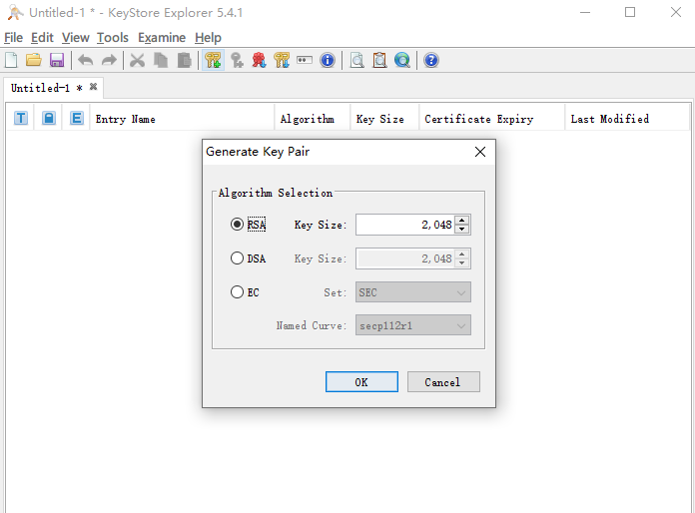Click the Set KeyStore Password icon
The height and width of the screenshot is (513, 695).
point(305,60)
